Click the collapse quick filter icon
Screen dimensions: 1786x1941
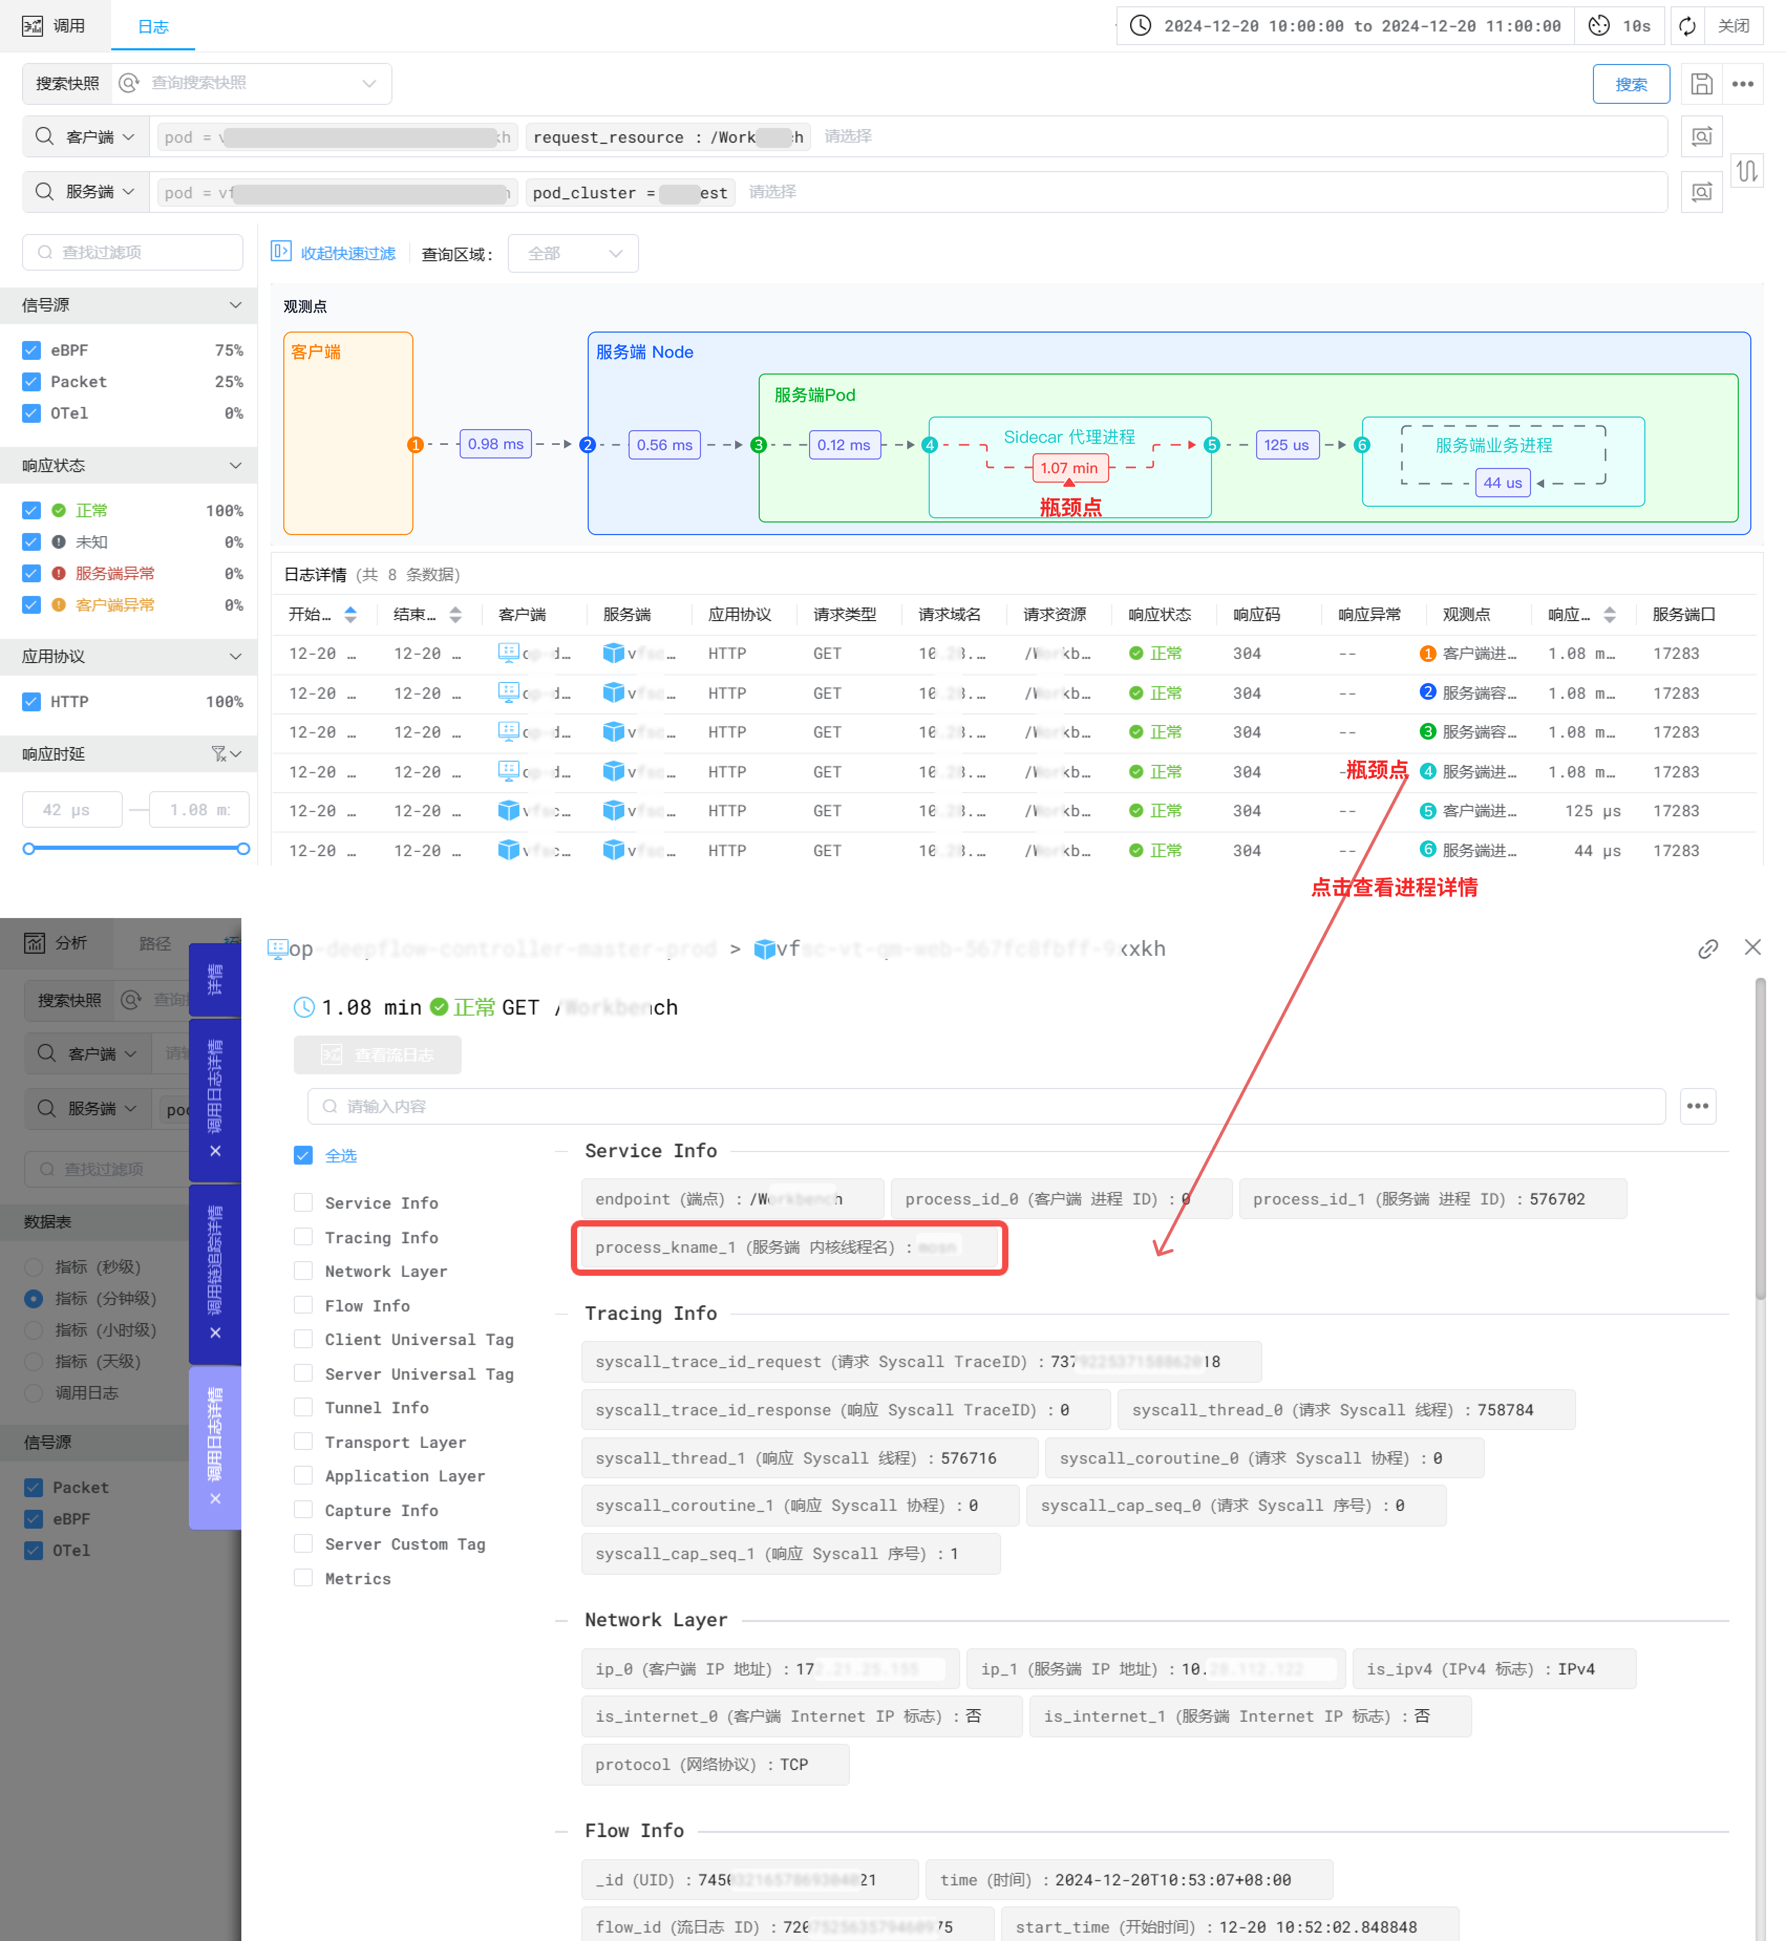(x=280, y=252)
